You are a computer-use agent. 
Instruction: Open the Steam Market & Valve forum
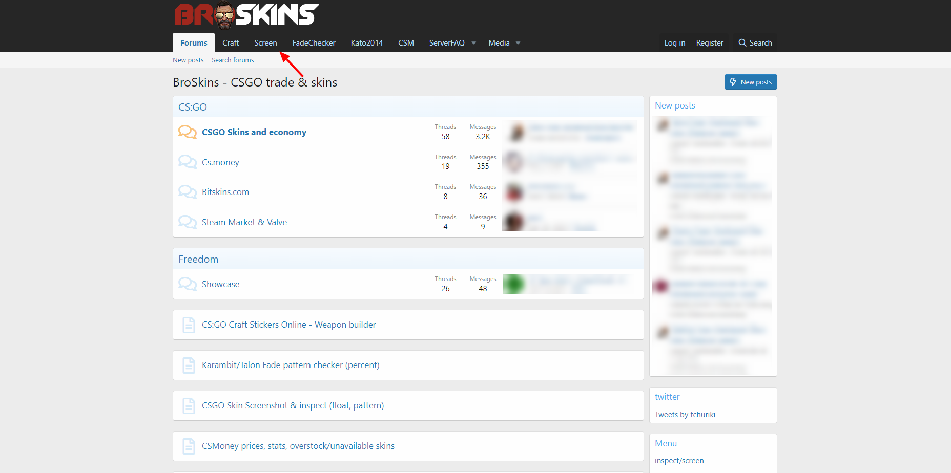click(244, 222)
